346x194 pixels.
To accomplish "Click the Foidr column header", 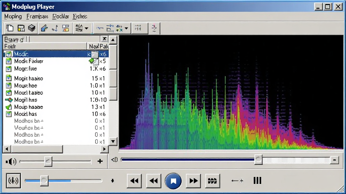I will [x=45, y=46].
